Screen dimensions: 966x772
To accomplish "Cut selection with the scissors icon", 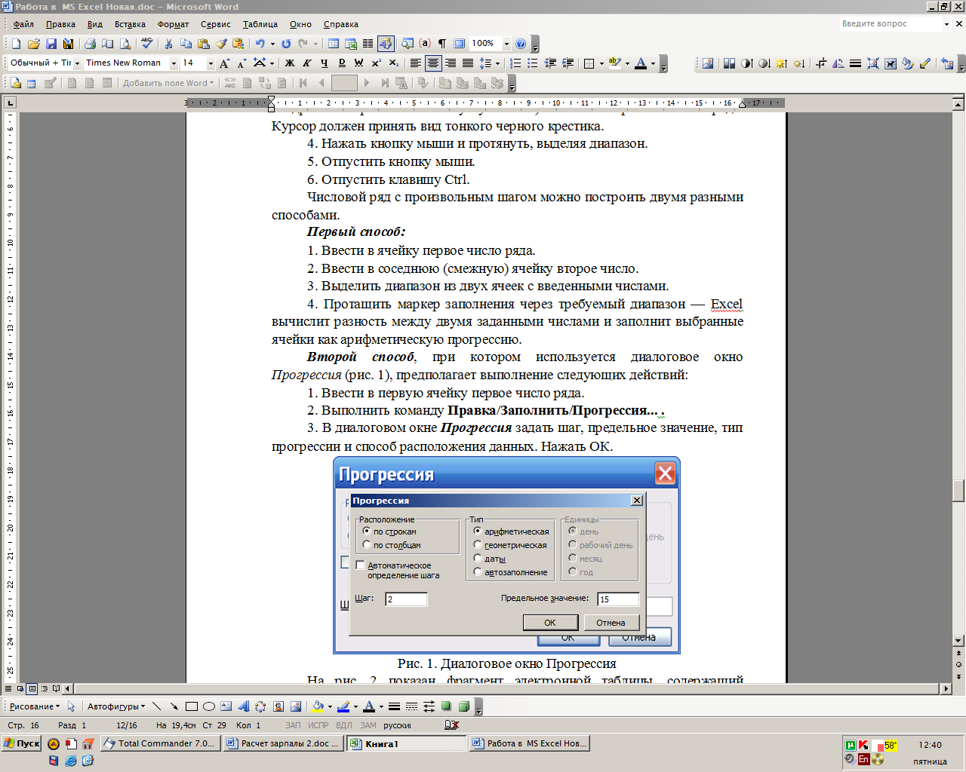I will (x=168, y=44).
